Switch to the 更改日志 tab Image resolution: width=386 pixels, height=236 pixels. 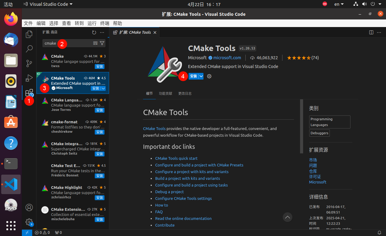185,94
